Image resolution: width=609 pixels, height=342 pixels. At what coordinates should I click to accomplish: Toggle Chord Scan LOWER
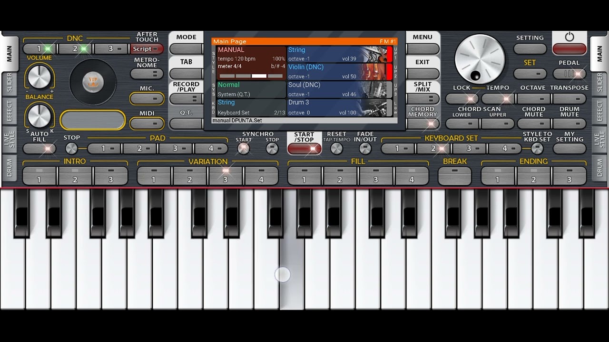pos(462,124)
